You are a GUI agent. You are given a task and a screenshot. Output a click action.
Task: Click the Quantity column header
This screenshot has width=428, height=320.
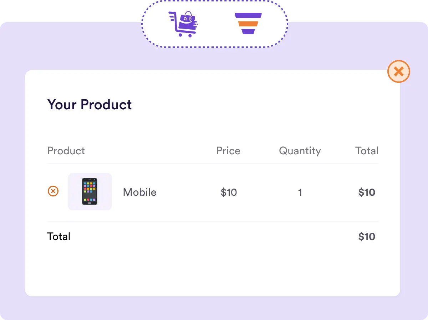[300, 151]
